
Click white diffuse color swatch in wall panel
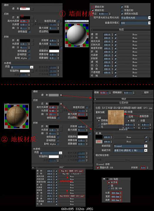pos(25,9)
